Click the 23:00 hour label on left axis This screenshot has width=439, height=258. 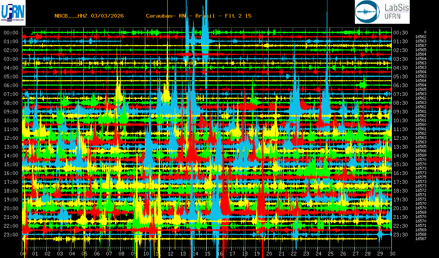point(11,235)
